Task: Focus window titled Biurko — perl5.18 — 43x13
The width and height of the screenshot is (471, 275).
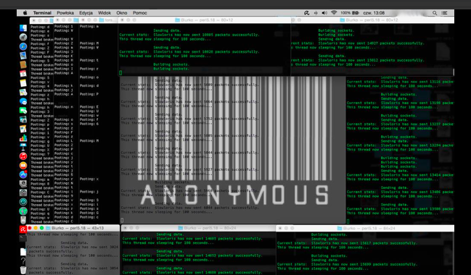Action: click(x=73, y=228)
